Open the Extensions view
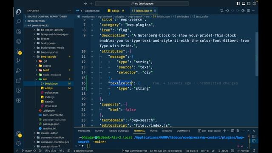The width and height of the screenshot is (272, 153). (x=18, y=80)
